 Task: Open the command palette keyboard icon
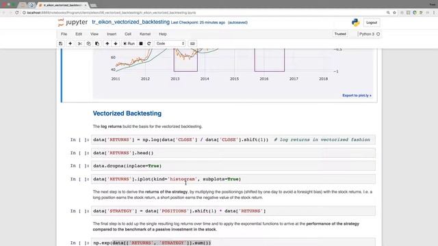pyautogui.click(x=192, y=44)
